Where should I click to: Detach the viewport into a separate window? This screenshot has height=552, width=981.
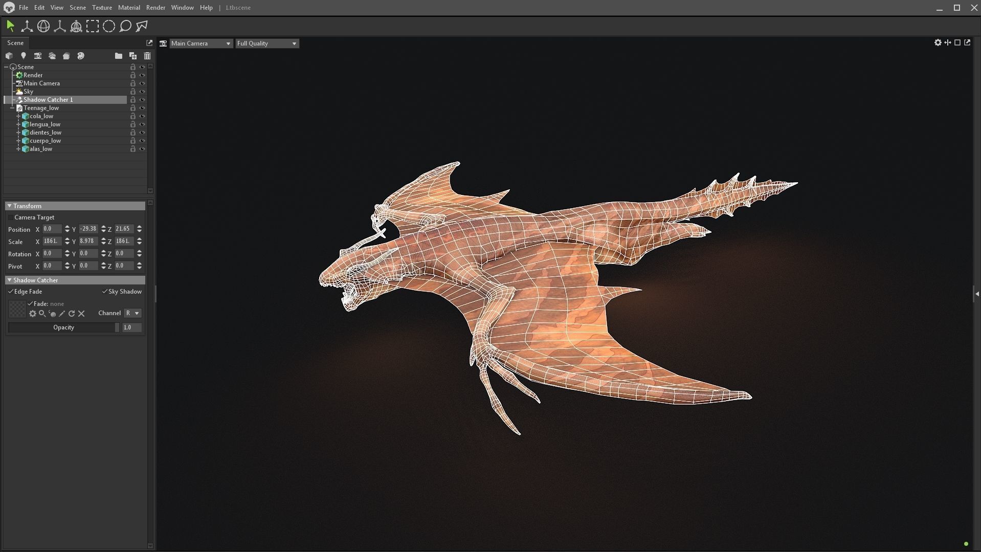click(x=967, y=43)
